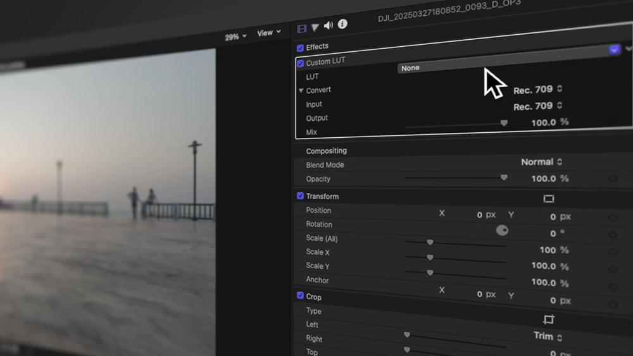The width and height of the screenshot is (633, 356).
Task: Disable the Custom LUT checkbox
Action: tap(300, 63)
